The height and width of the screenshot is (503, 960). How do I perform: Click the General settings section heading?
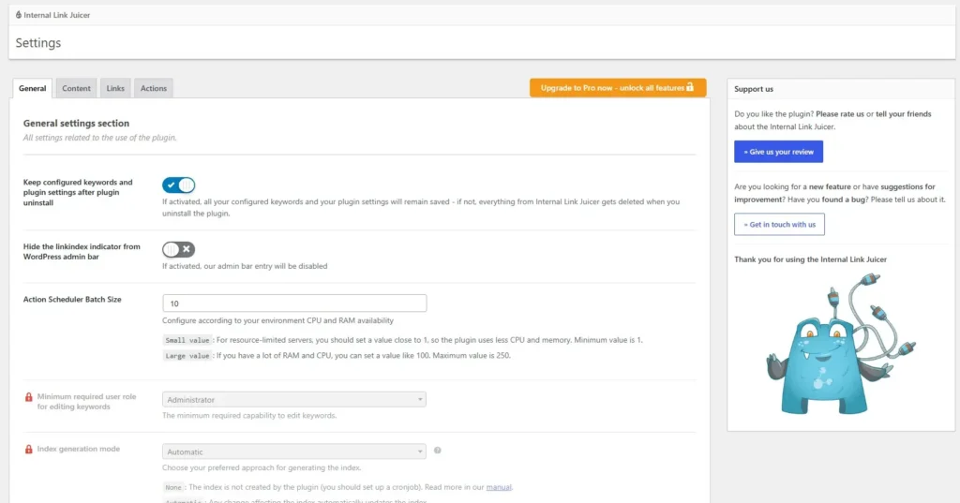(x=76, y=123)
